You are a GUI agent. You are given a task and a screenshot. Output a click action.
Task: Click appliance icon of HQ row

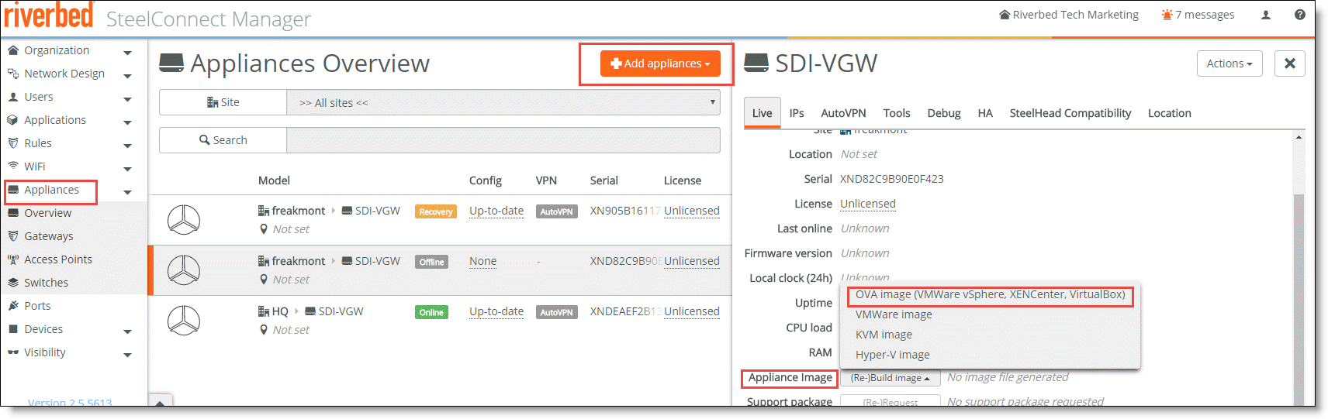(184, 321)
